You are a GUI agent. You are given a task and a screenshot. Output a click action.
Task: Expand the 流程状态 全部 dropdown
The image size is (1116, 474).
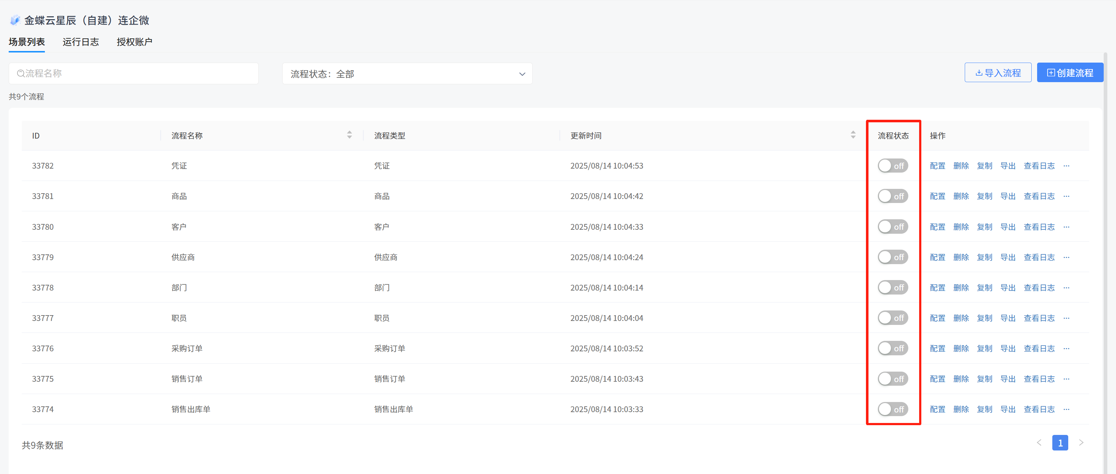[x=407, y=74]
